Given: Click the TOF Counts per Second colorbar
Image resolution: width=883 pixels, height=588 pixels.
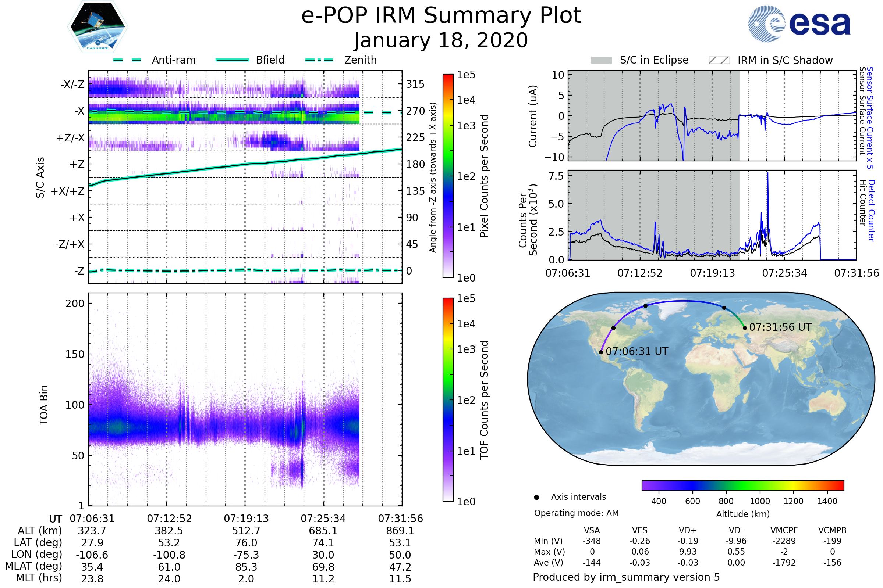Looking at the screenshot, I should pyautogui.click(x=448, y=399).
